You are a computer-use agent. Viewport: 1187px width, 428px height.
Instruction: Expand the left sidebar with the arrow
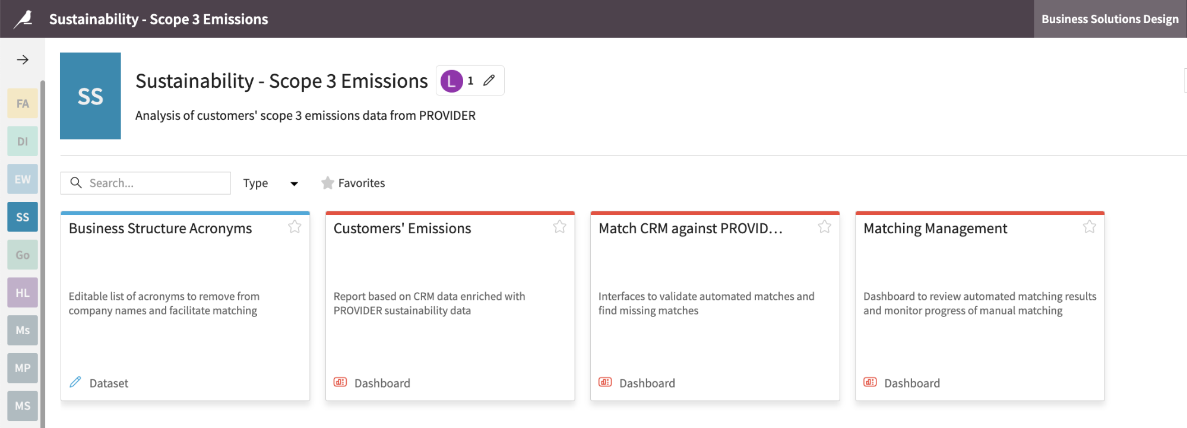click(23, 59)
